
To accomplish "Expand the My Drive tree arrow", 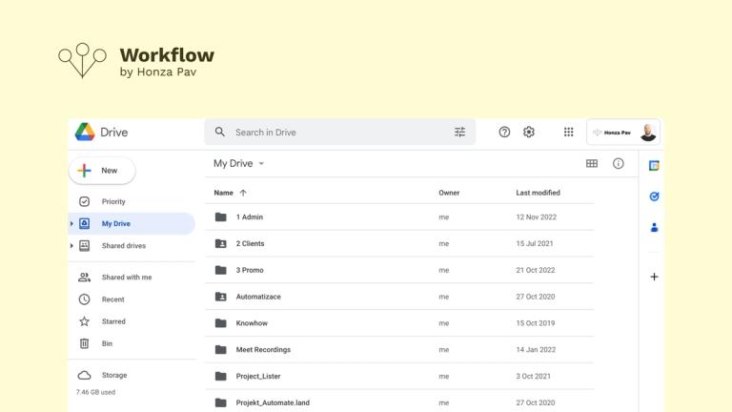I will click(71, 224).
